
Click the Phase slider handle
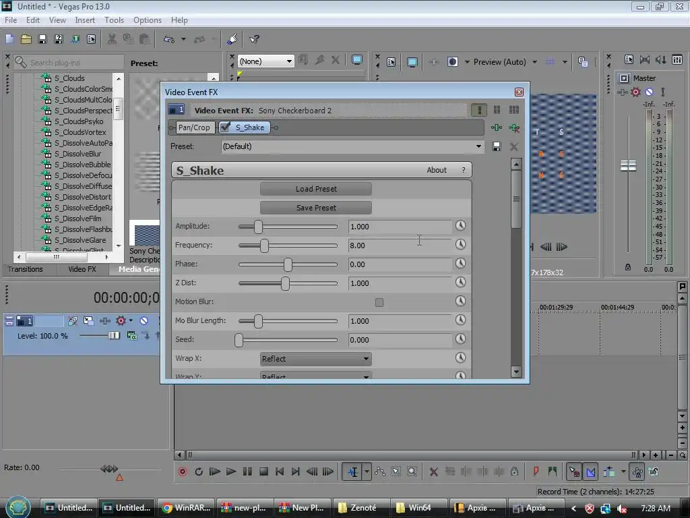pos(288,264)
